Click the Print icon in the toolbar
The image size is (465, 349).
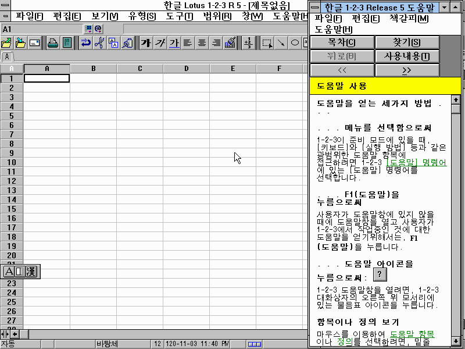click(53, 43)
